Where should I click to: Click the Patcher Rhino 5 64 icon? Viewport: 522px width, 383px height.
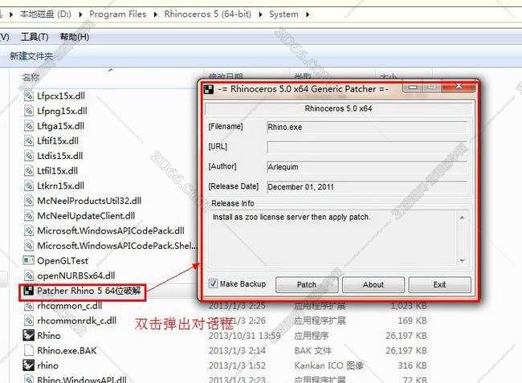(x=29, y=291)
